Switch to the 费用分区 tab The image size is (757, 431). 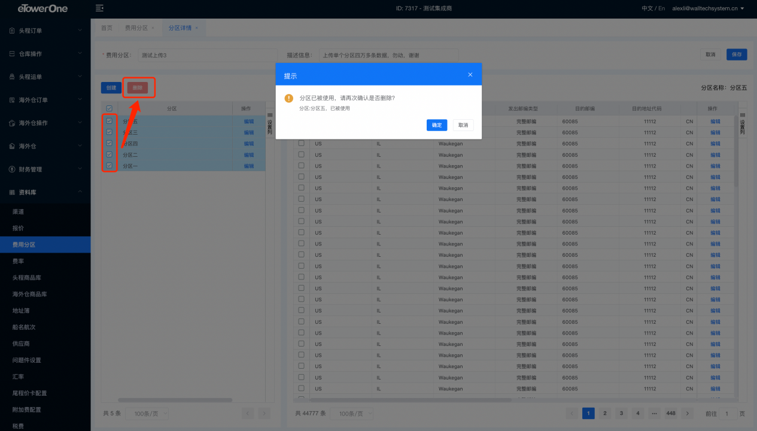(x=136, y=28)
